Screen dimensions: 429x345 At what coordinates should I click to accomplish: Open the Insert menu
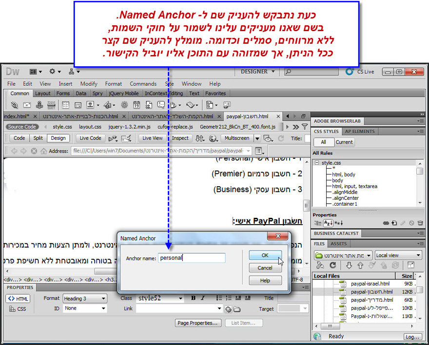(x=65, y=84)
